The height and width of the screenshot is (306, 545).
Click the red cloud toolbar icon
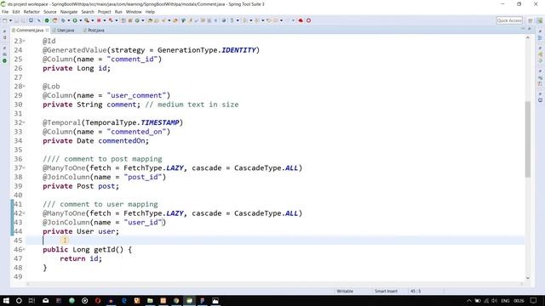tap(301, 20)
